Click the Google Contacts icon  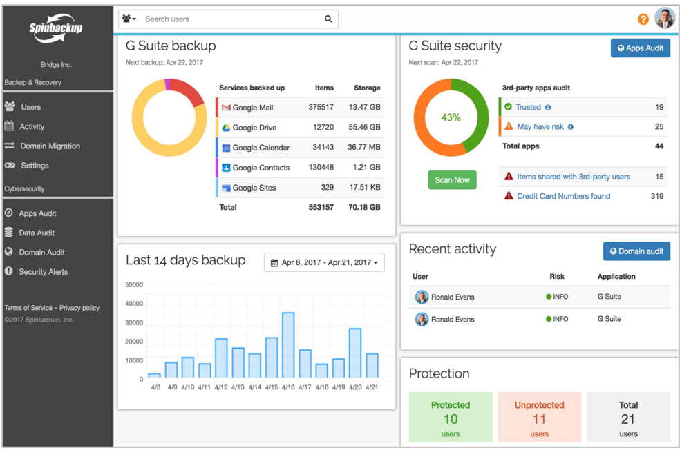point(226,168)
